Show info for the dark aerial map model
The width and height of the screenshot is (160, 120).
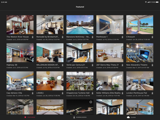[91, 102]
